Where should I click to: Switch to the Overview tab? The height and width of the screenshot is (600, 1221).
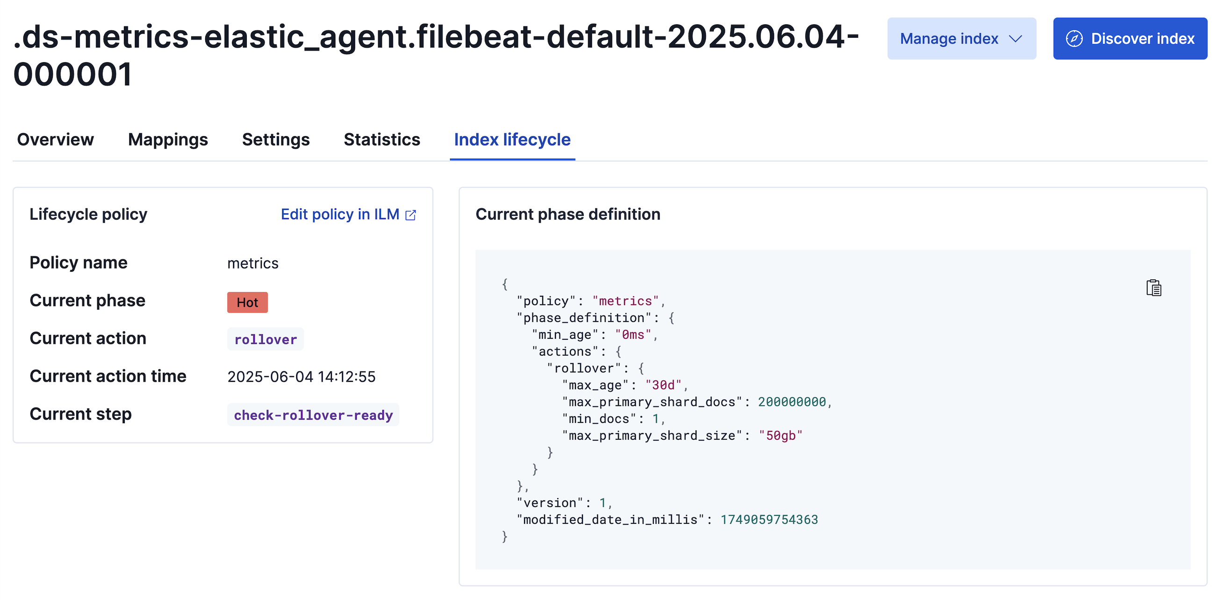(55, 139)
